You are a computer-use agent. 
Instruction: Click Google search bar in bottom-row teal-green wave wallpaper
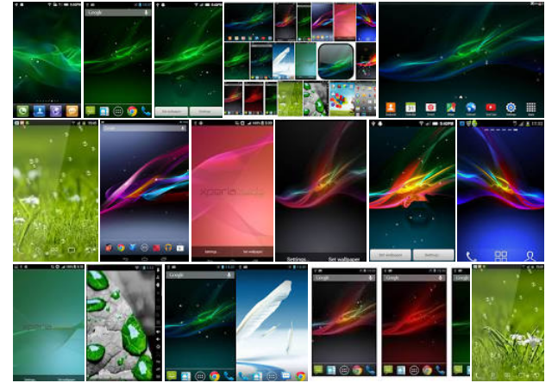[200, 275]
